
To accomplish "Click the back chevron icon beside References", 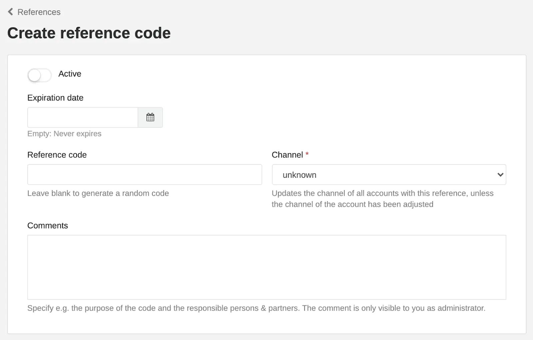I will point(10,12).
